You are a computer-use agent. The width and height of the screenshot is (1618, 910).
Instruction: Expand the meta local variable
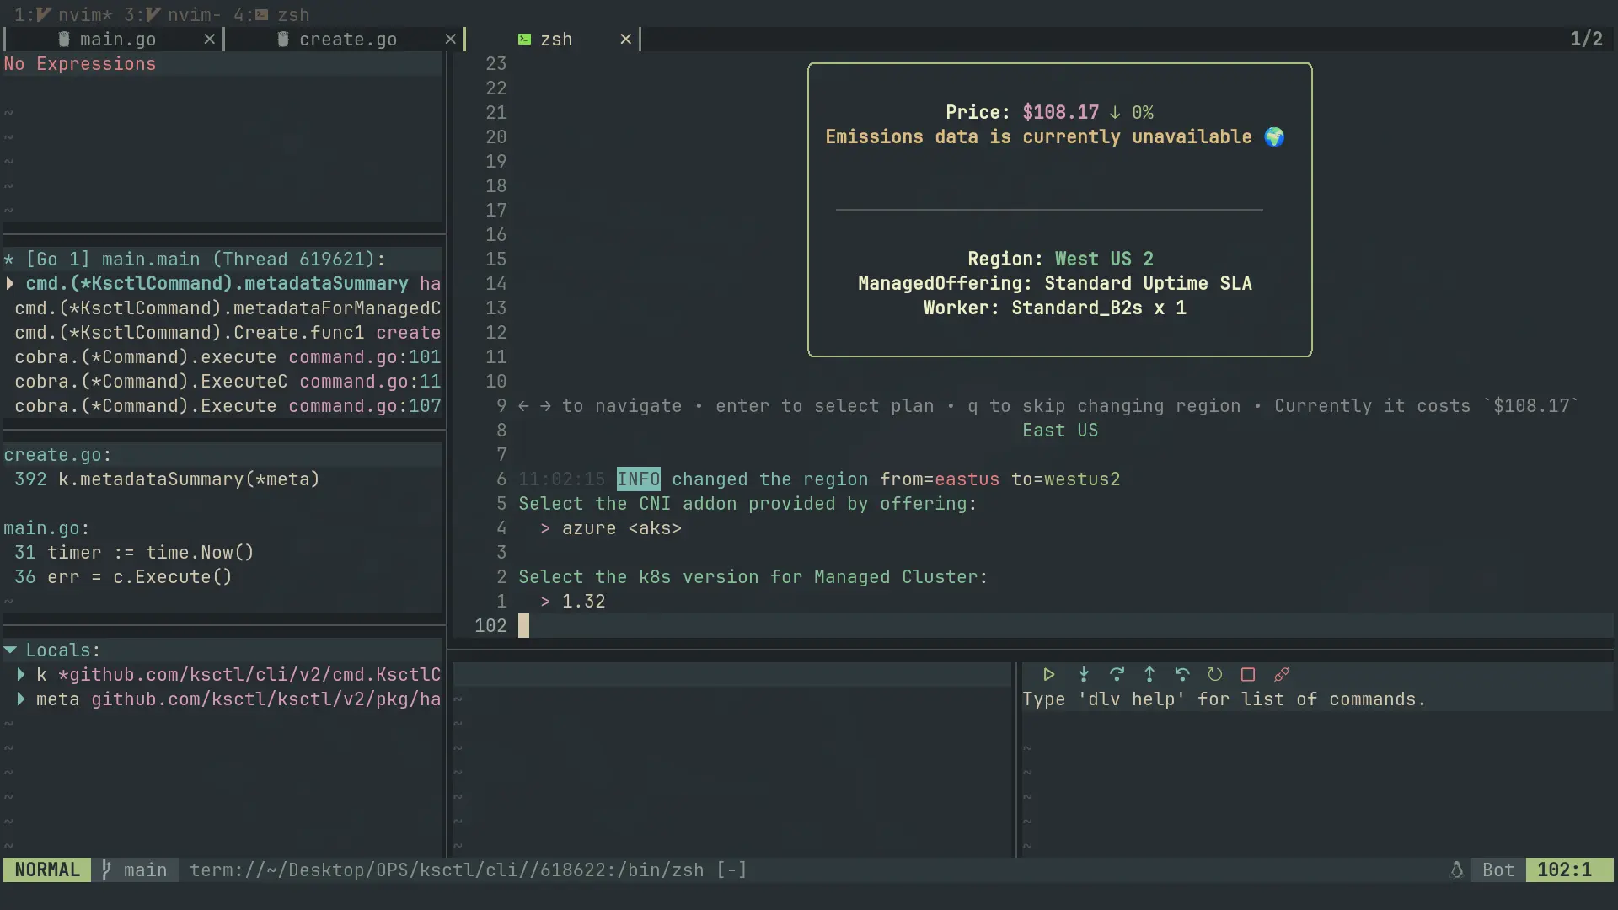pos(21,699)
